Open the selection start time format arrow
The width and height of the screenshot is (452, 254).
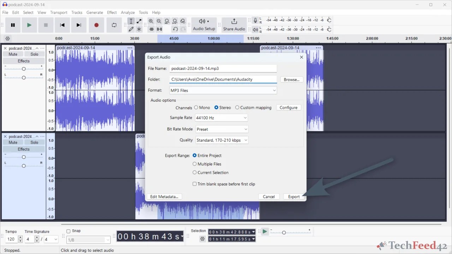pos(254,232)
